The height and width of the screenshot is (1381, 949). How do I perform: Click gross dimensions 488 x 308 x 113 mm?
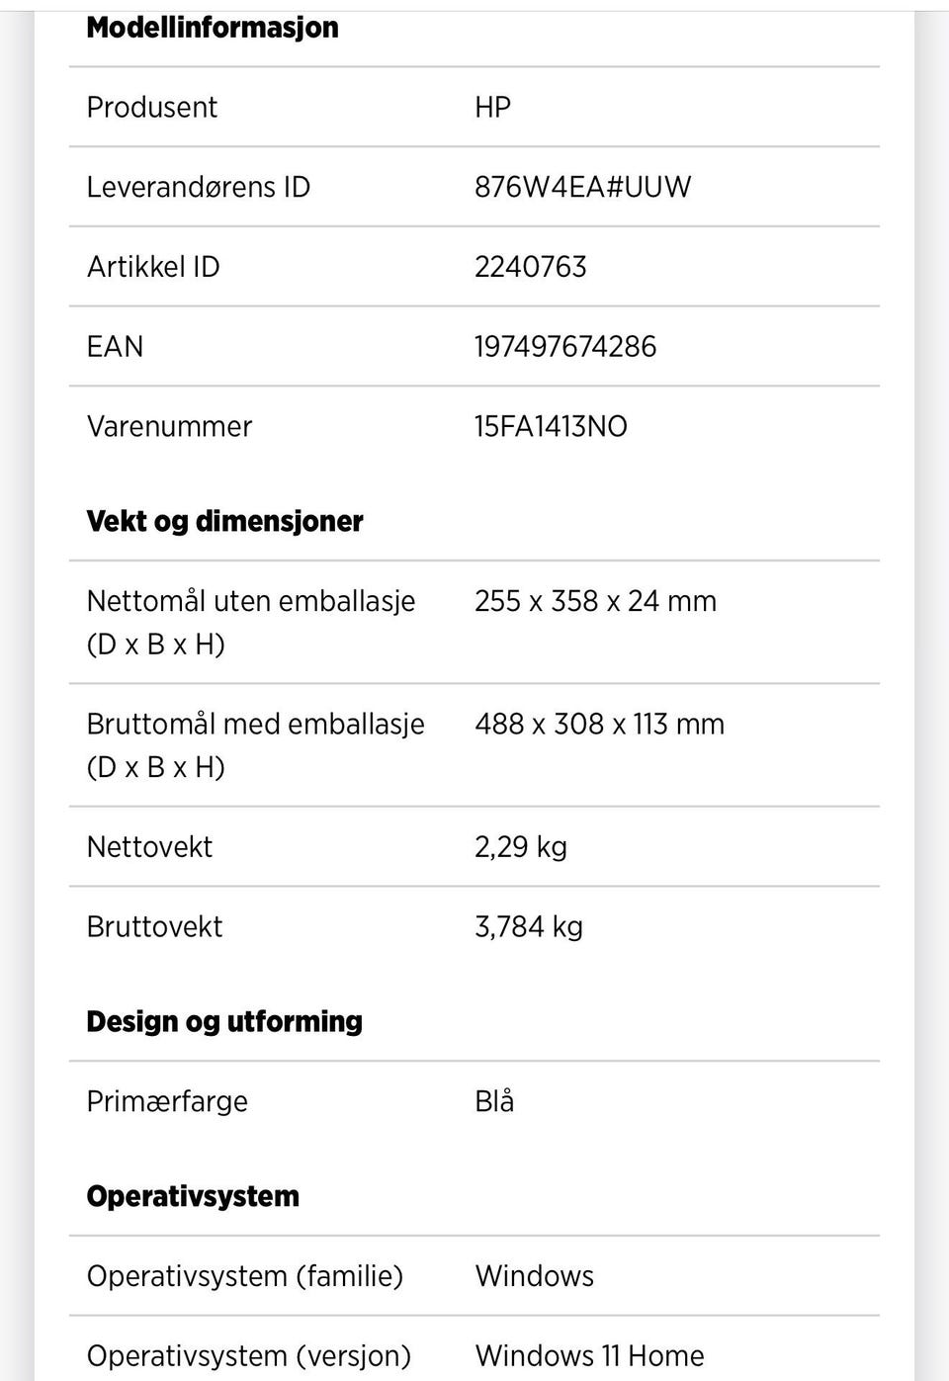click(599, 724)
